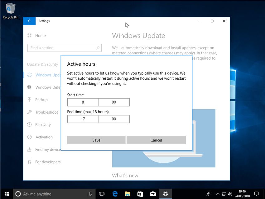Viewport: 265px width, 199px height.
Task: Cancel the Active hours dialog
Action: (156, 140)
